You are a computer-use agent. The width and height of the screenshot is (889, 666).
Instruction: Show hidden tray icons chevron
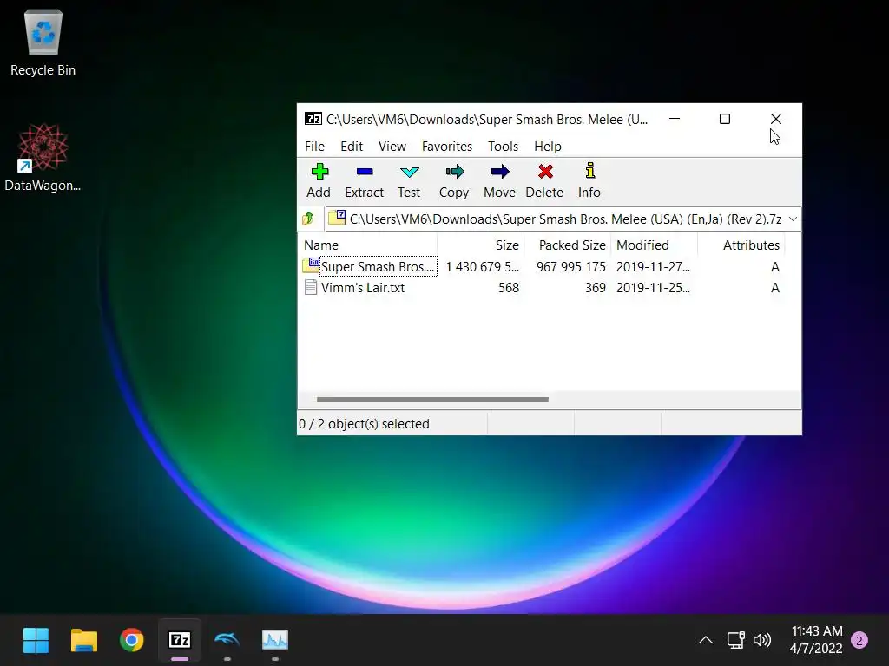706,640
